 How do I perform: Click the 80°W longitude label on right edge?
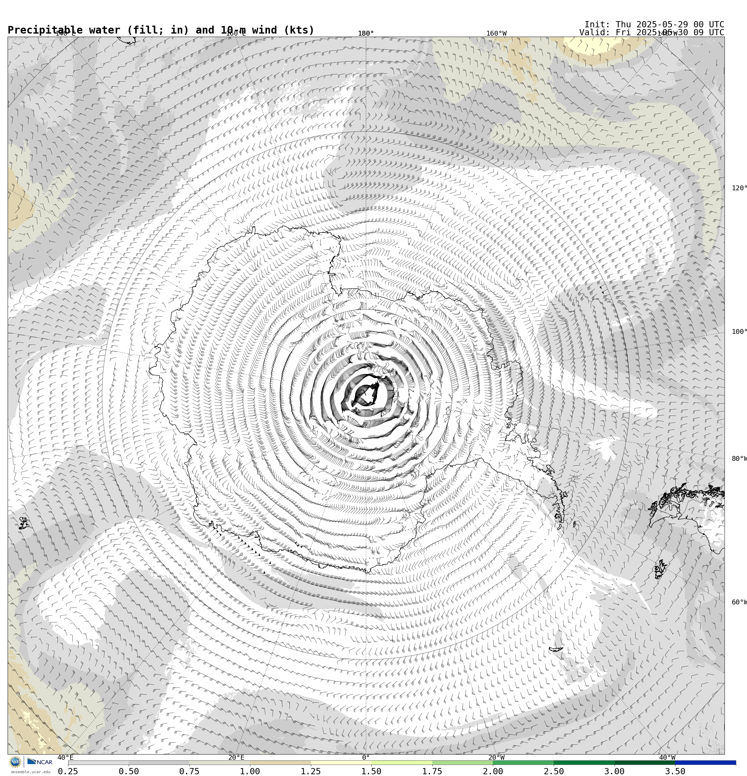739,458
